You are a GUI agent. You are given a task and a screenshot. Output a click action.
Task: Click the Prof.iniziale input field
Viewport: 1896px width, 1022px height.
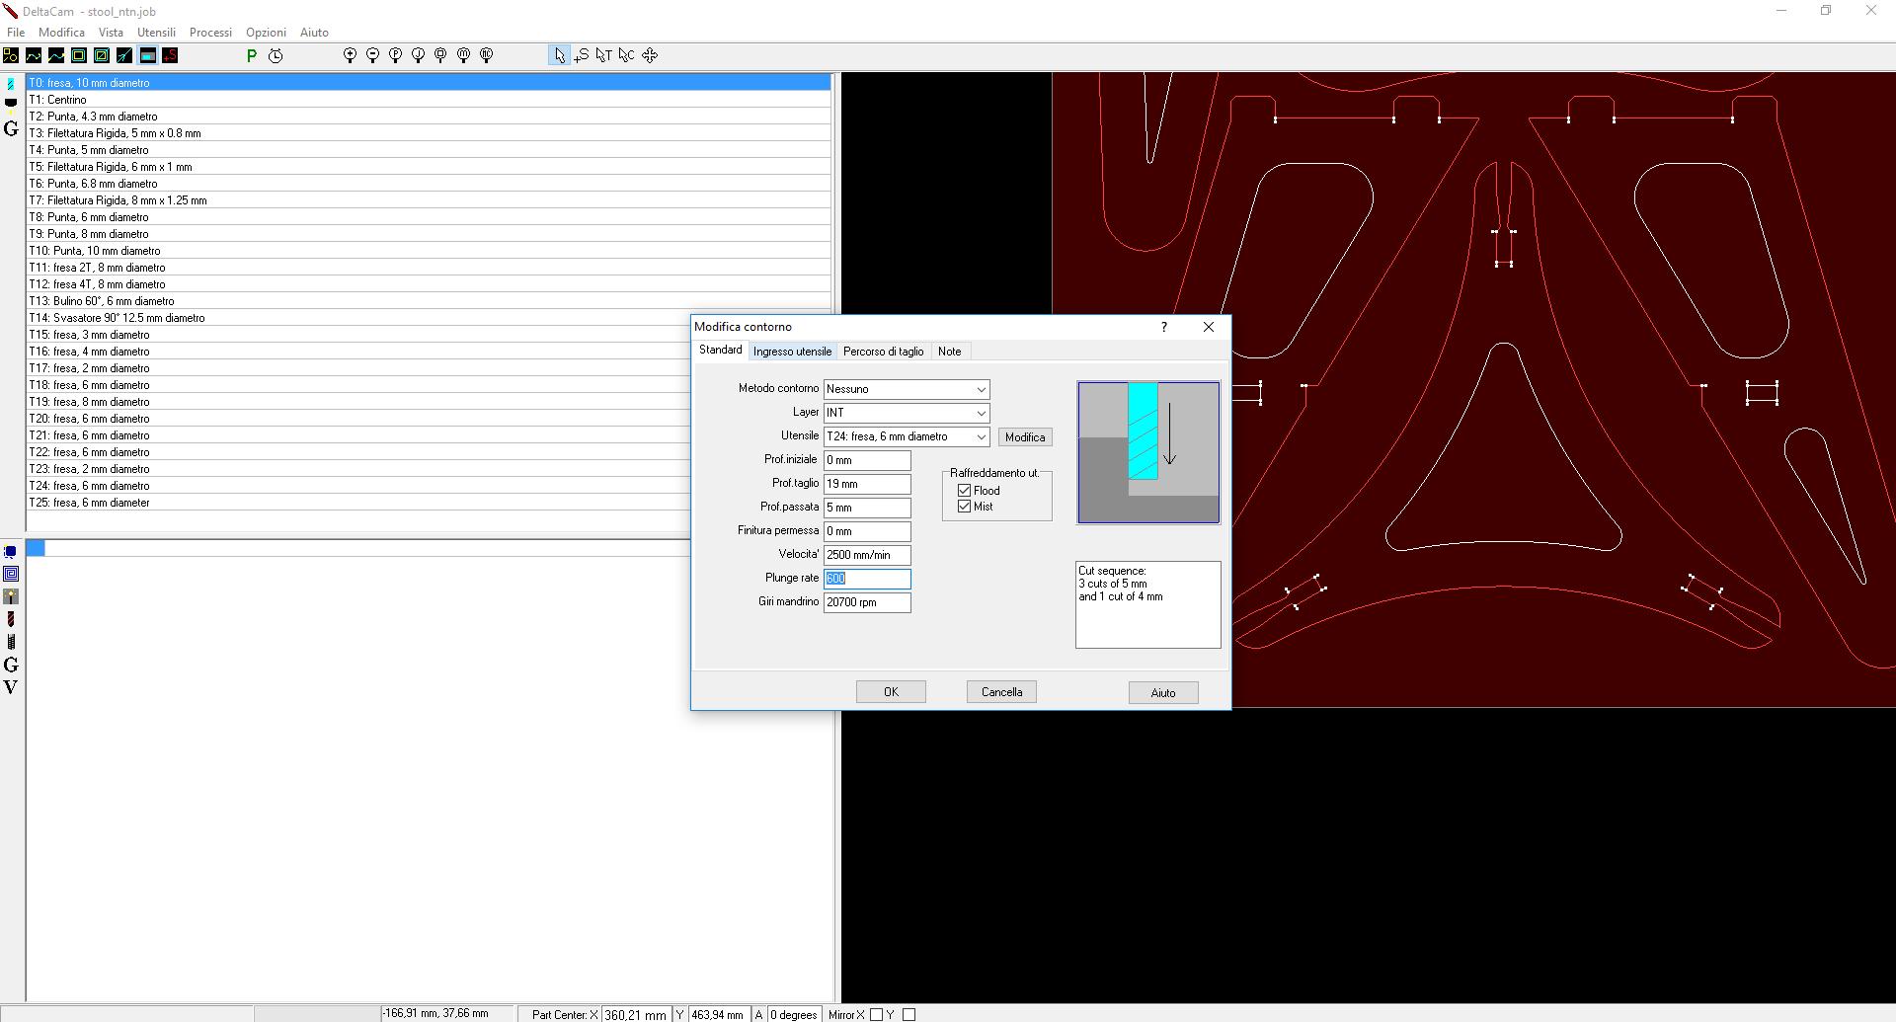pyautogui.click(x=867, y=460)
